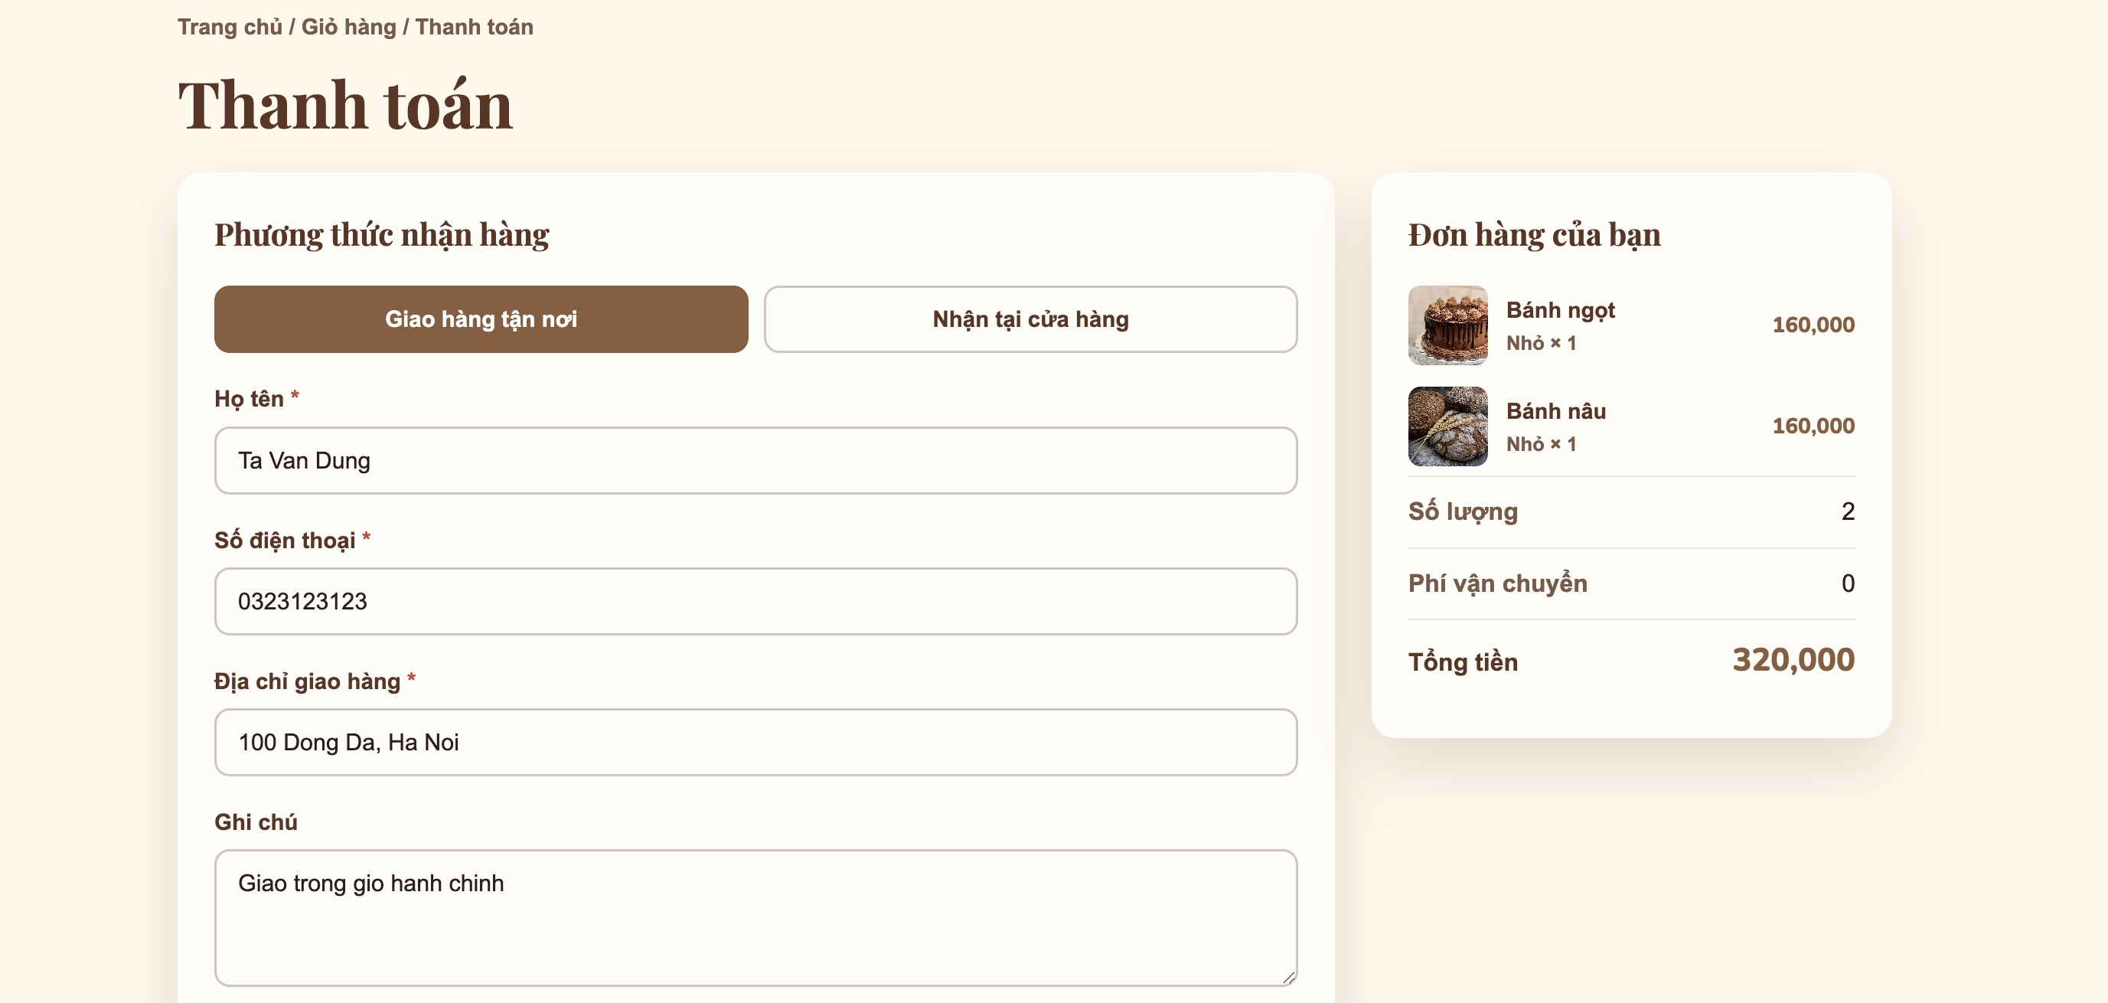
Task: Focus the Số điện thoại phone field
Action: pyautogui.click(x=755, y=601)
